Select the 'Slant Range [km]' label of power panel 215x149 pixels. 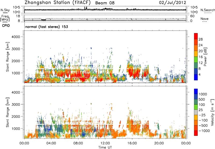(x=8, y=57)
